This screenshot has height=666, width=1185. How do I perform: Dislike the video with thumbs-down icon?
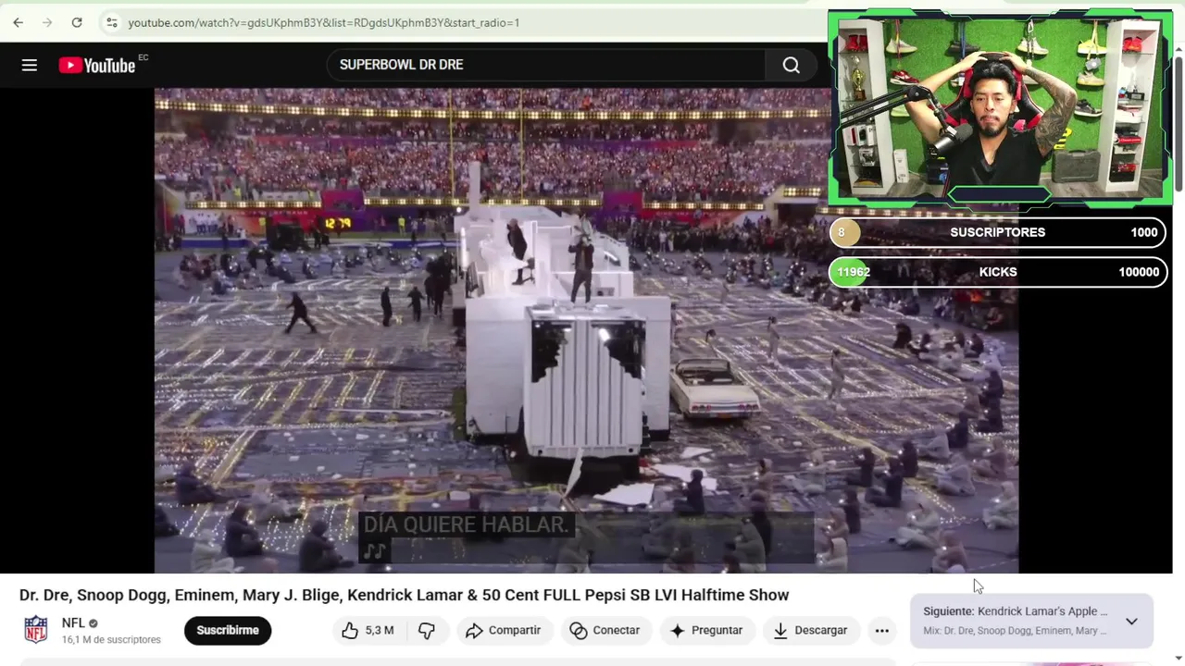pos(427,630)
